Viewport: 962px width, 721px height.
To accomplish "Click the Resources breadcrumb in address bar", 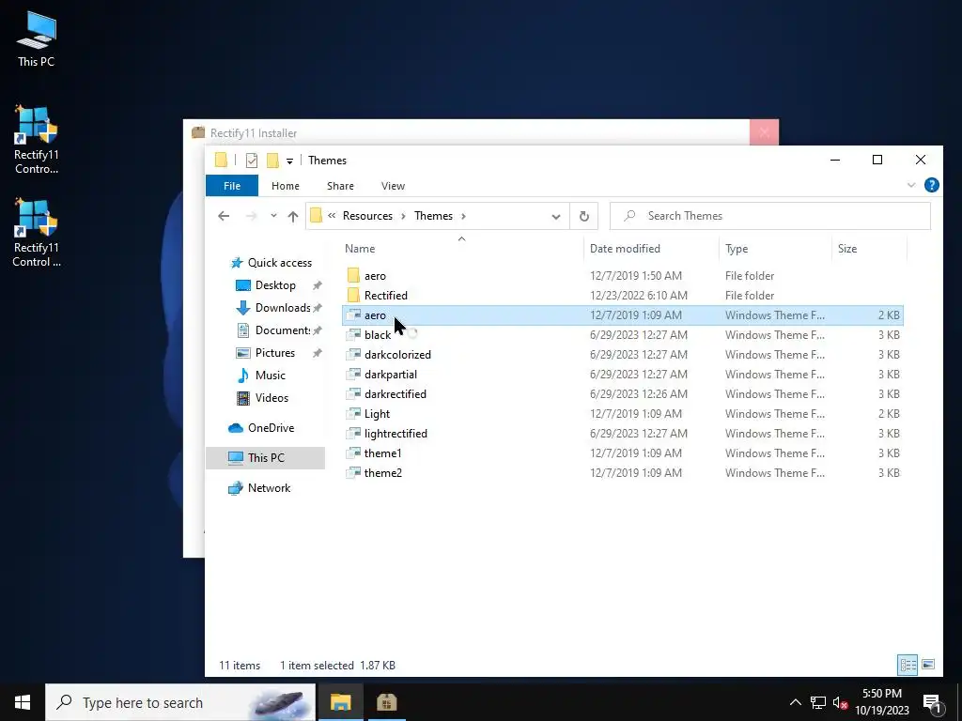I will (x=367, y=216).
